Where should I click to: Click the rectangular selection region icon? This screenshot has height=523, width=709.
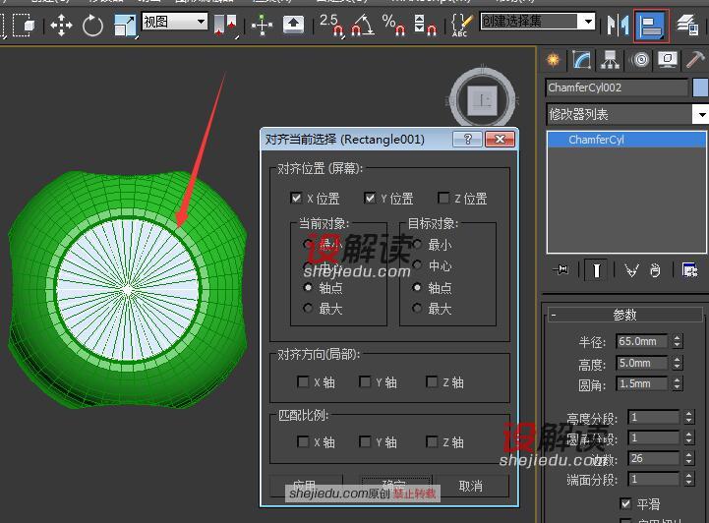(24, 26)
